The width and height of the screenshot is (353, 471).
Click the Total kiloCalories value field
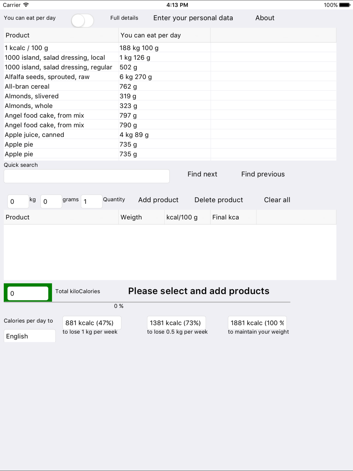click(x=28, y=293)
